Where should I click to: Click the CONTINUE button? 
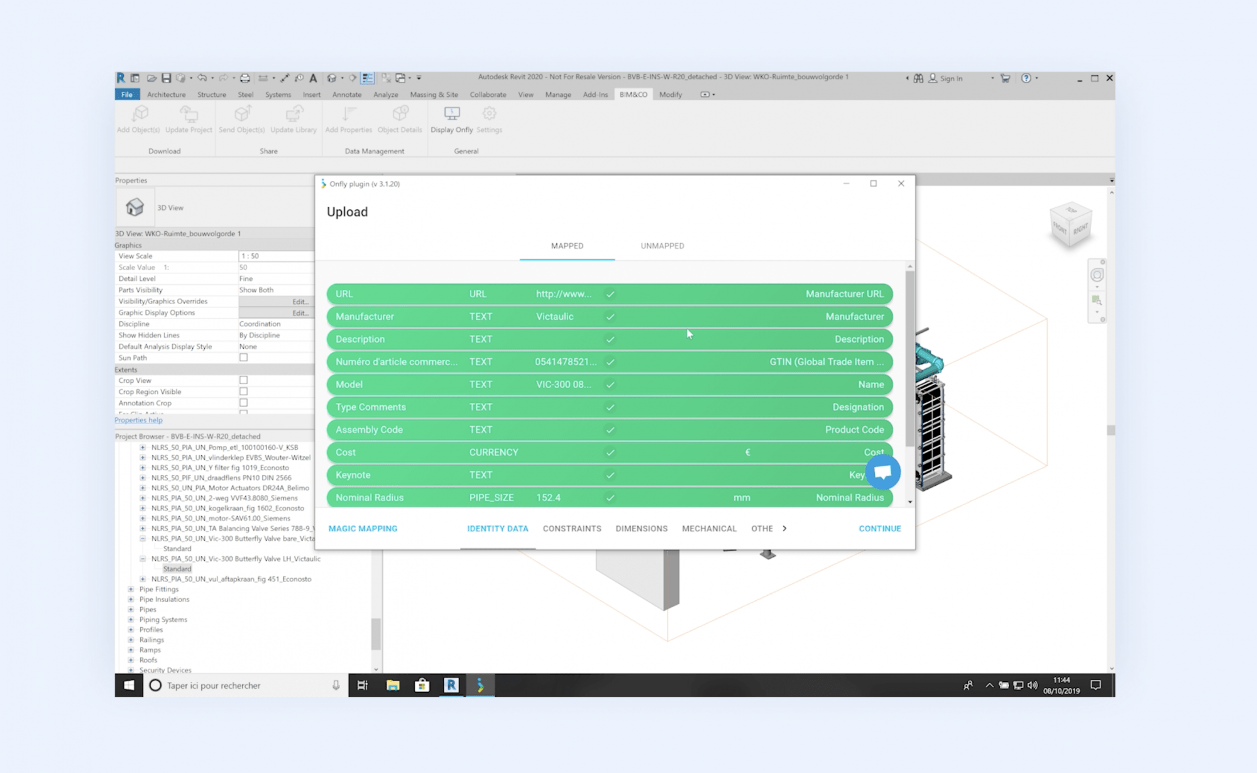[879, 529]
